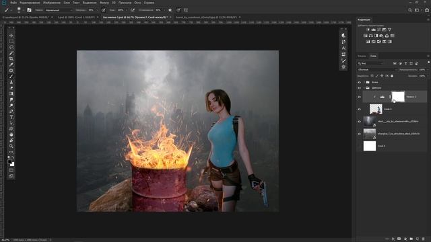The height and width of the screenshot is (242, 431).
Task: Select the Eraser tool
Action: click(x=11, y=88)
